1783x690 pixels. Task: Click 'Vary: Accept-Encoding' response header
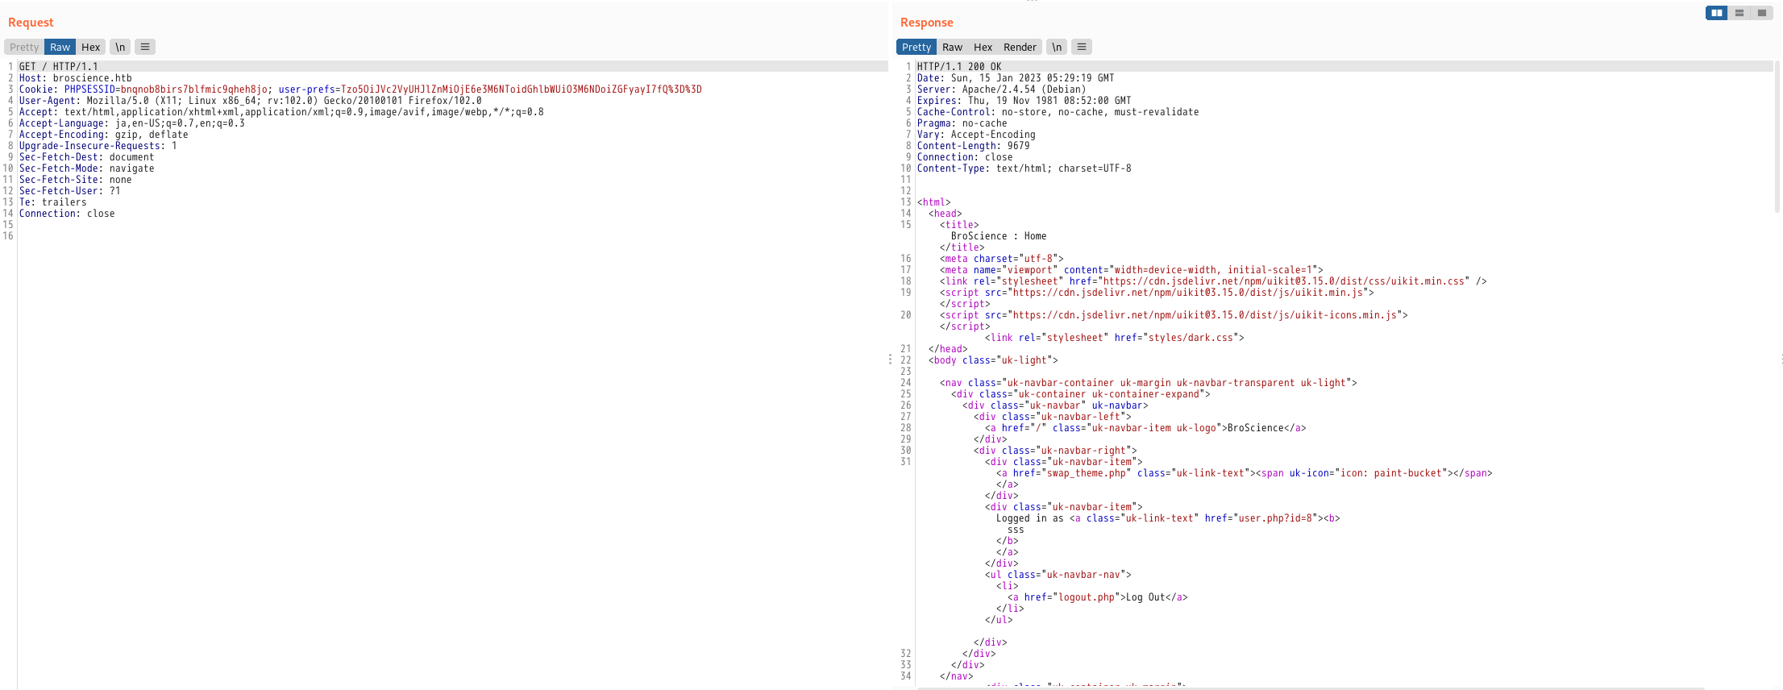(976, 135)
